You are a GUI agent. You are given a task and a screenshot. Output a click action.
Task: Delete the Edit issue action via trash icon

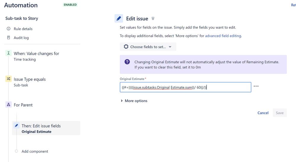(153, 18)
